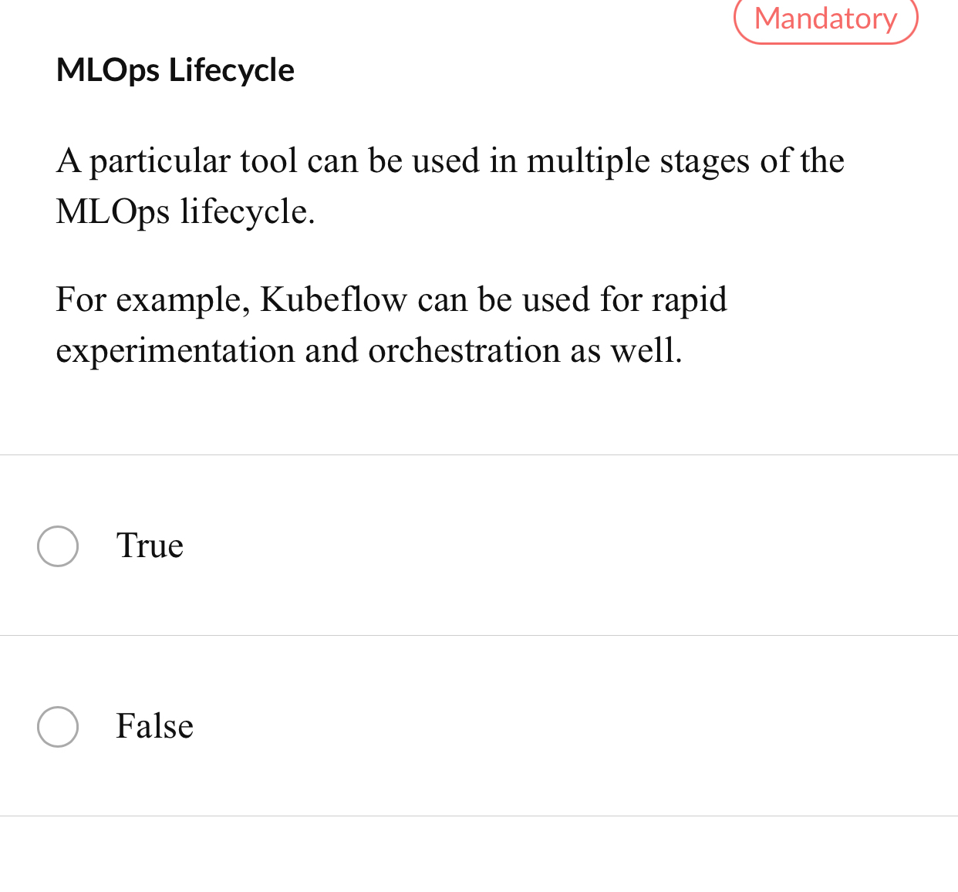Screen dimensions: 958x892
Task: Click the Mandatory pill at top right
Action: pyautogui.click(x=825, y=19)
